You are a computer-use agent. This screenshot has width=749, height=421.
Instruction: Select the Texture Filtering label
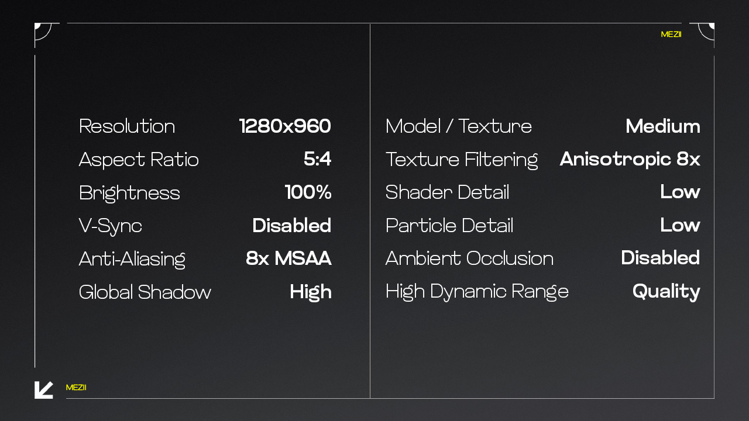[x=461, y=160]
